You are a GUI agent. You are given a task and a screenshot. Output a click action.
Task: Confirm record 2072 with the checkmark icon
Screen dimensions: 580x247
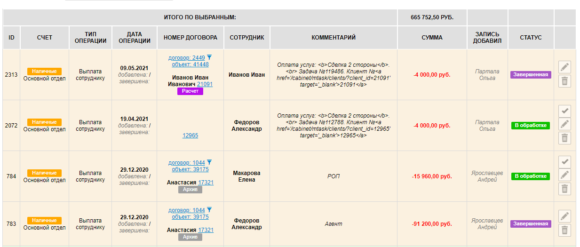[565, 111]
